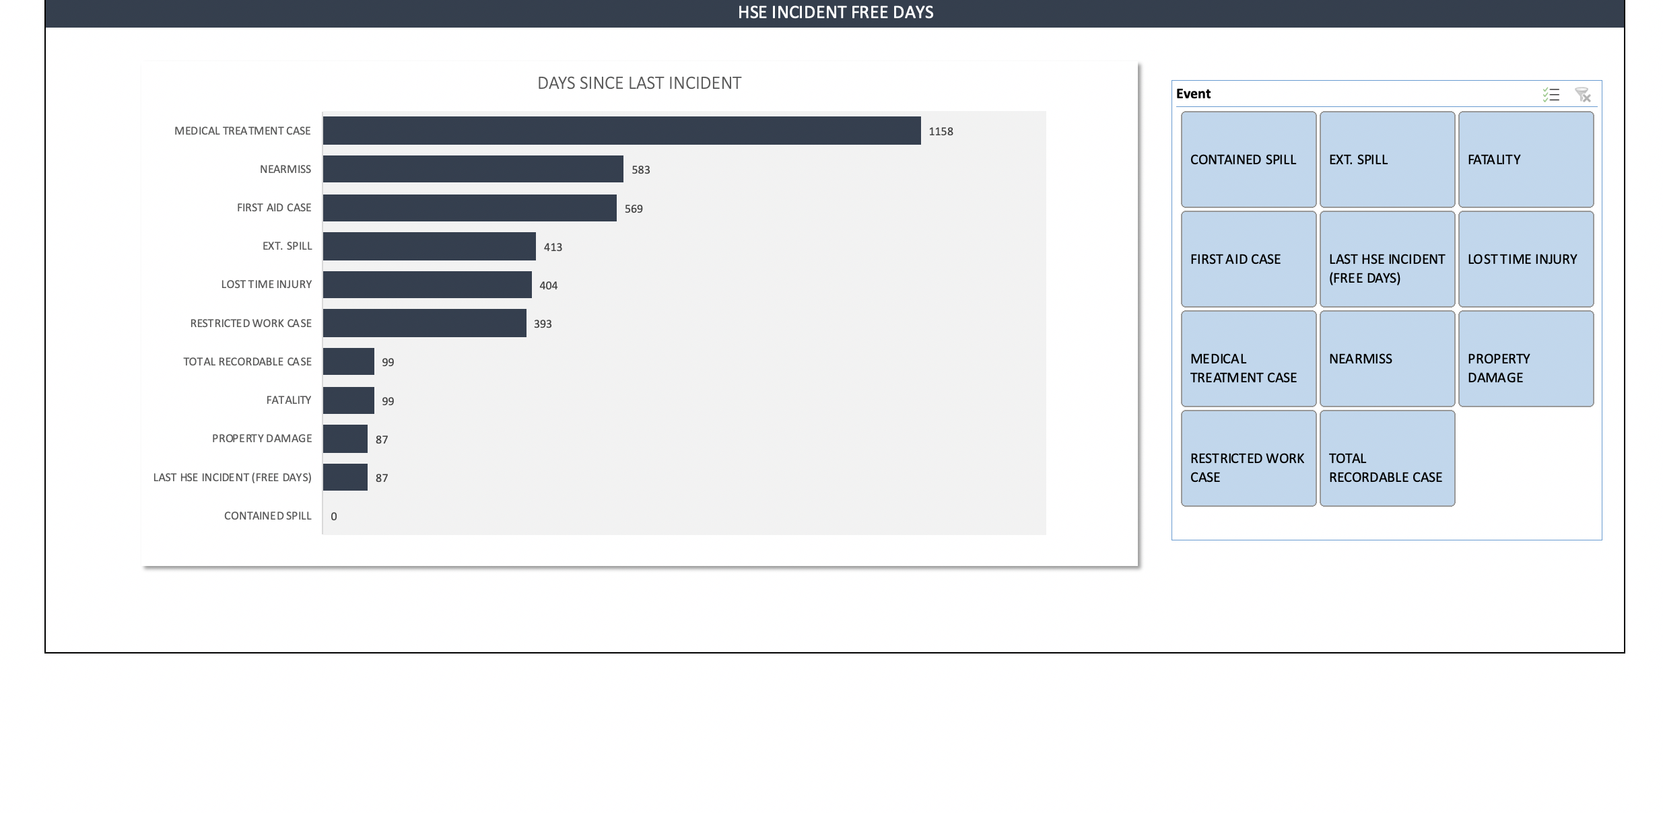Click the Medical Treatment Case bar (1158)
The height and width of the screenshot is (813, 1663).
[x=621, y=131]
